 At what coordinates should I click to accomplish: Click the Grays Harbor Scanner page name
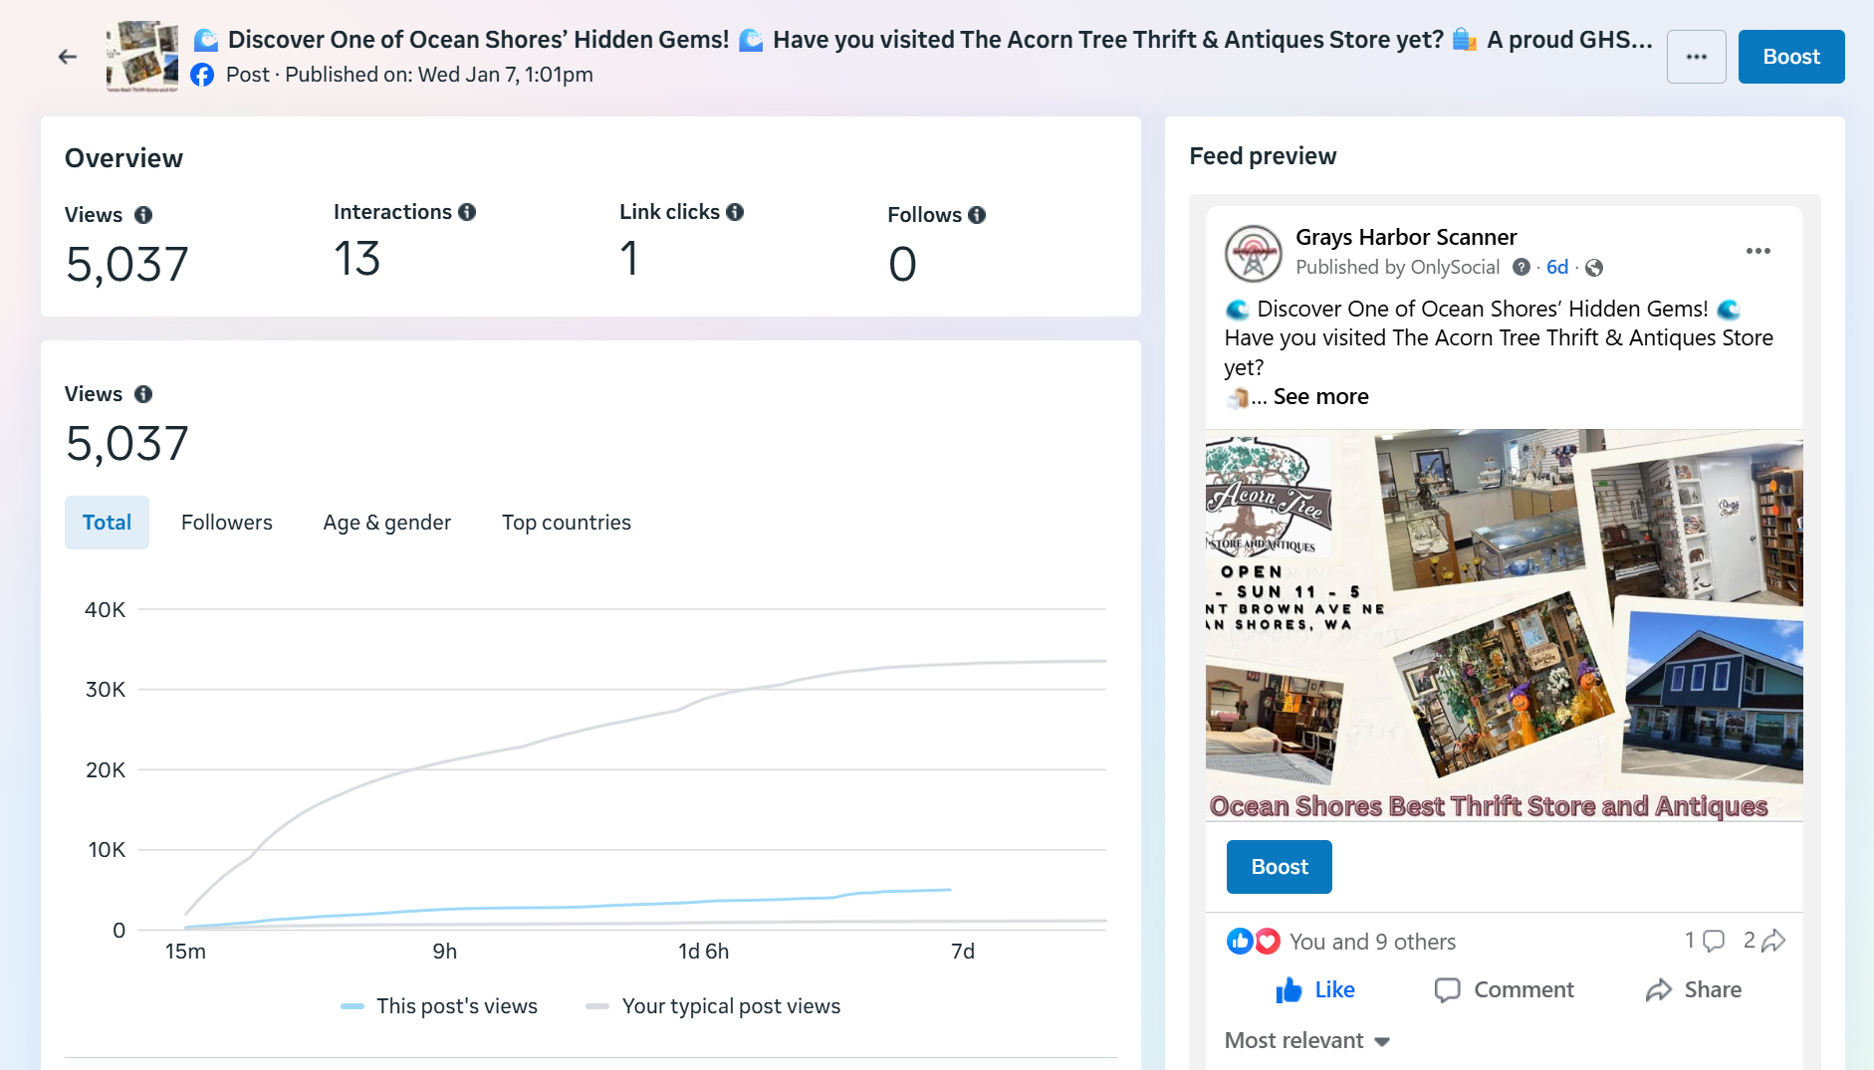(1405, 237)
